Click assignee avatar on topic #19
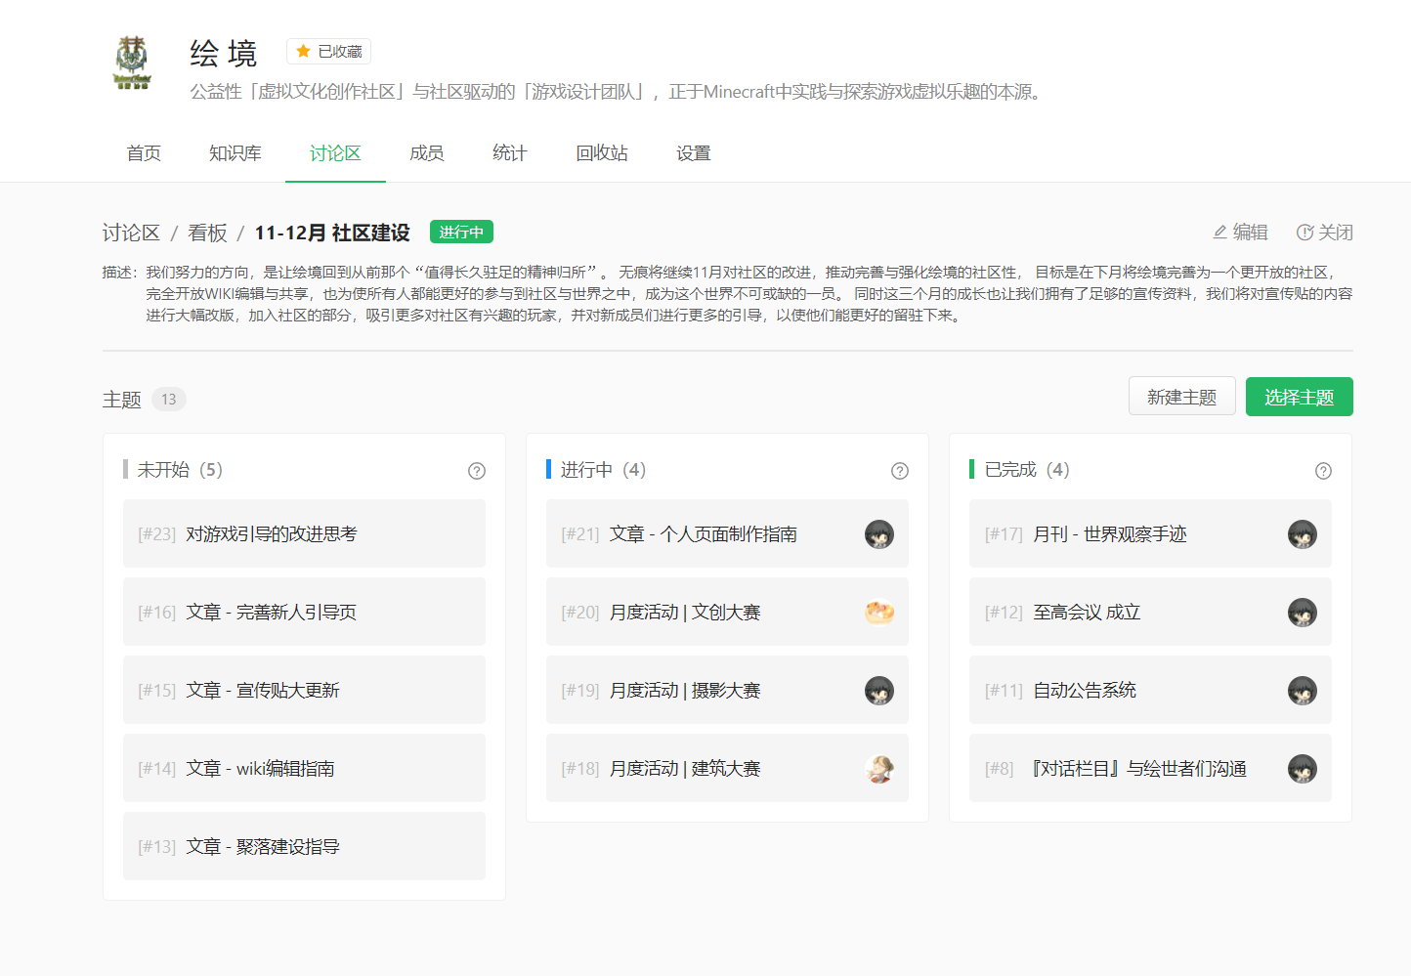The height and width of the screenshot is (976, 1411). pos(879,691)
